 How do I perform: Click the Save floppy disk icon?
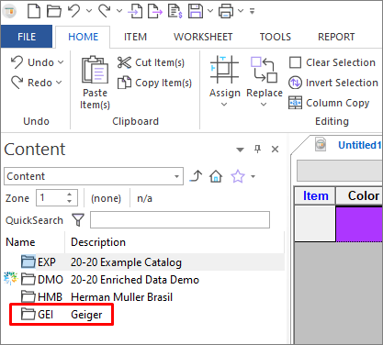[x=196, y=11]
